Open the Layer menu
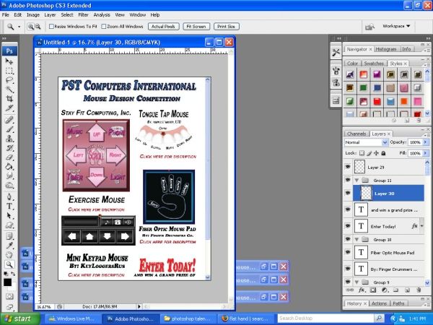The image size is (433, 325). 50,15
